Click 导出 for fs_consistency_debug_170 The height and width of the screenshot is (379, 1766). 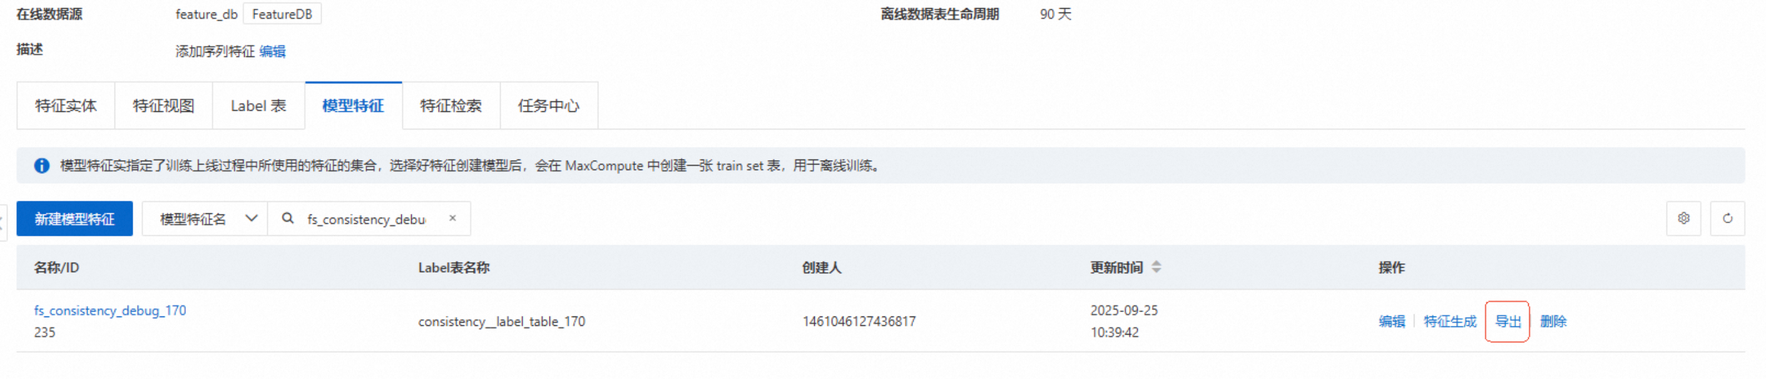coord(1508,321)
